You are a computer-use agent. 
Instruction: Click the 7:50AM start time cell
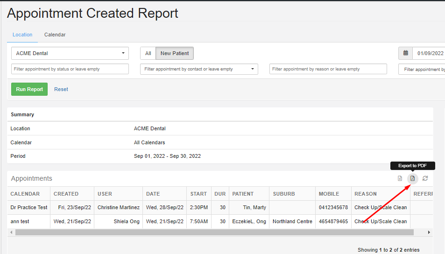pyautogui.click(x=199, y=221)
